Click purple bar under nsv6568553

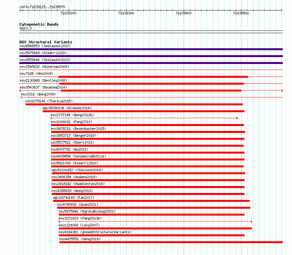151,49
